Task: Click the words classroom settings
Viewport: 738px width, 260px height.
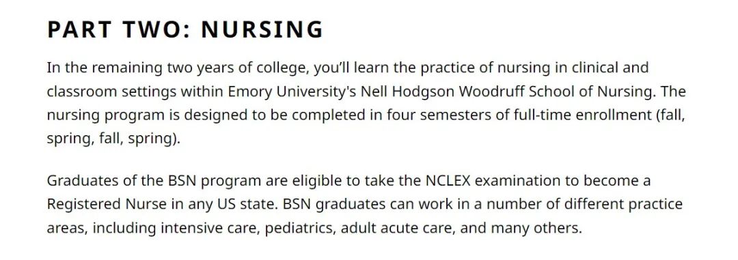Action: (x=111, y=91)
